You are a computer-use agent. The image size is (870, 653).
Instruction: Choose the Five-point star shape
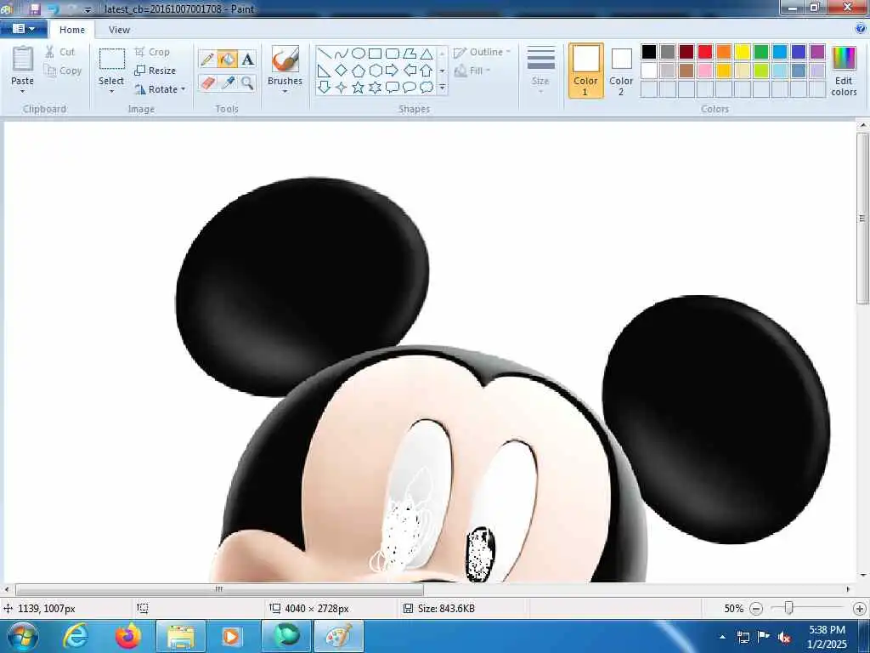pyautogui.click(x=359, y=88)
